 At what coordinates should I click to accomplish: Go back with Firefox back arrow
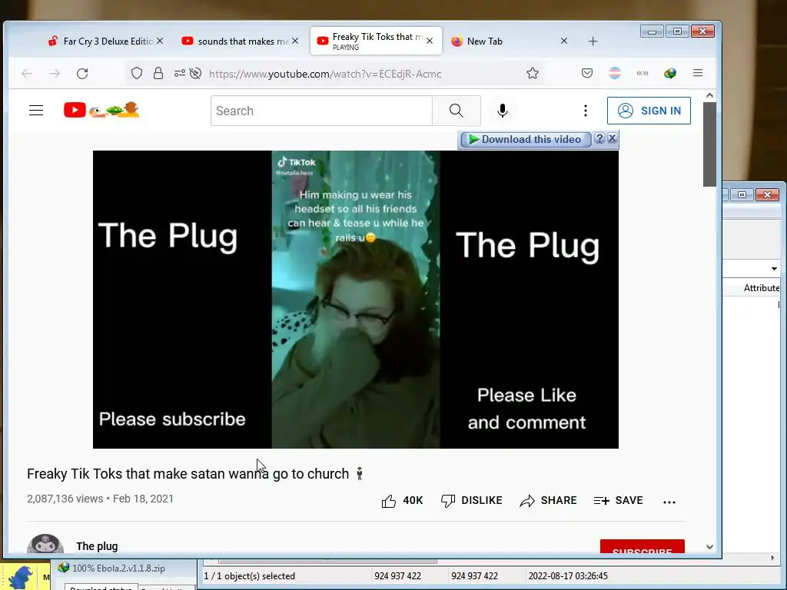(27, 74)
